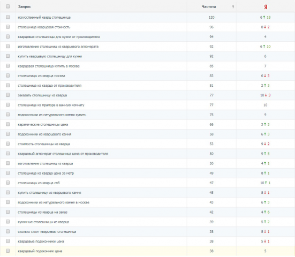This screenshot has width=295, height=257.
Task: Click frequency value 66
Action: pyautogui.click(x=211, y=125)
